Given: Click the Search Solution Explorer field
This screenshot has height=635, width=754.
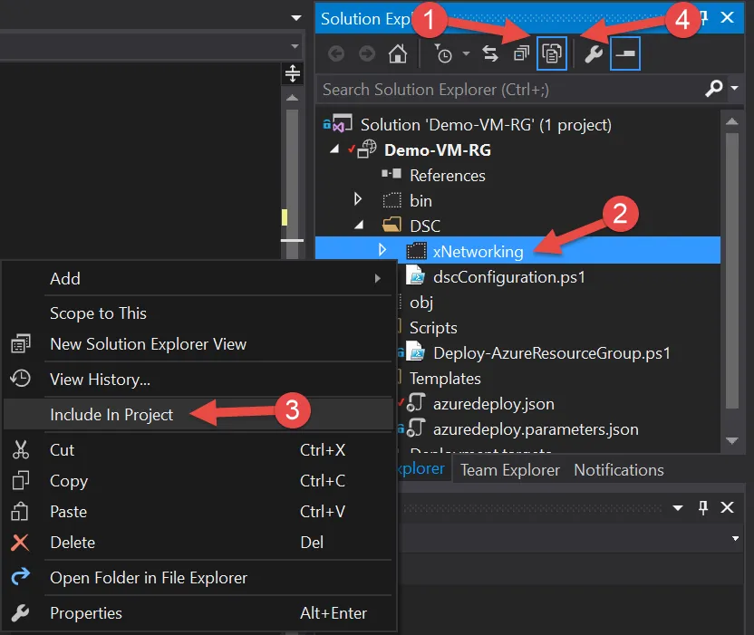Looking at the screenshot, I should point(508,90).
